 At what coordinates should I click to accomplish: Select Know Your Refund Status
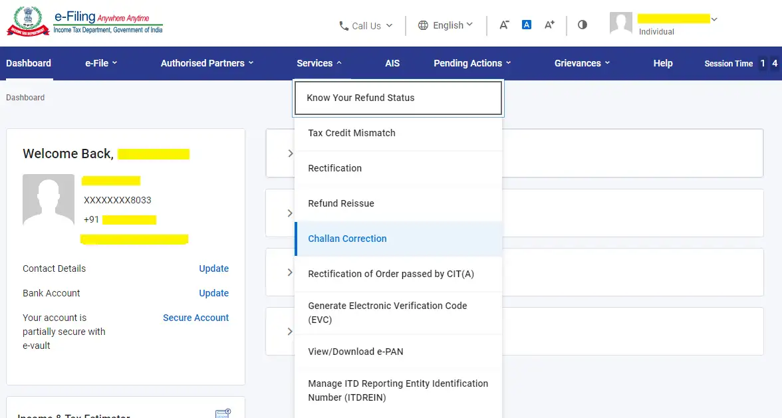point(398,98)
